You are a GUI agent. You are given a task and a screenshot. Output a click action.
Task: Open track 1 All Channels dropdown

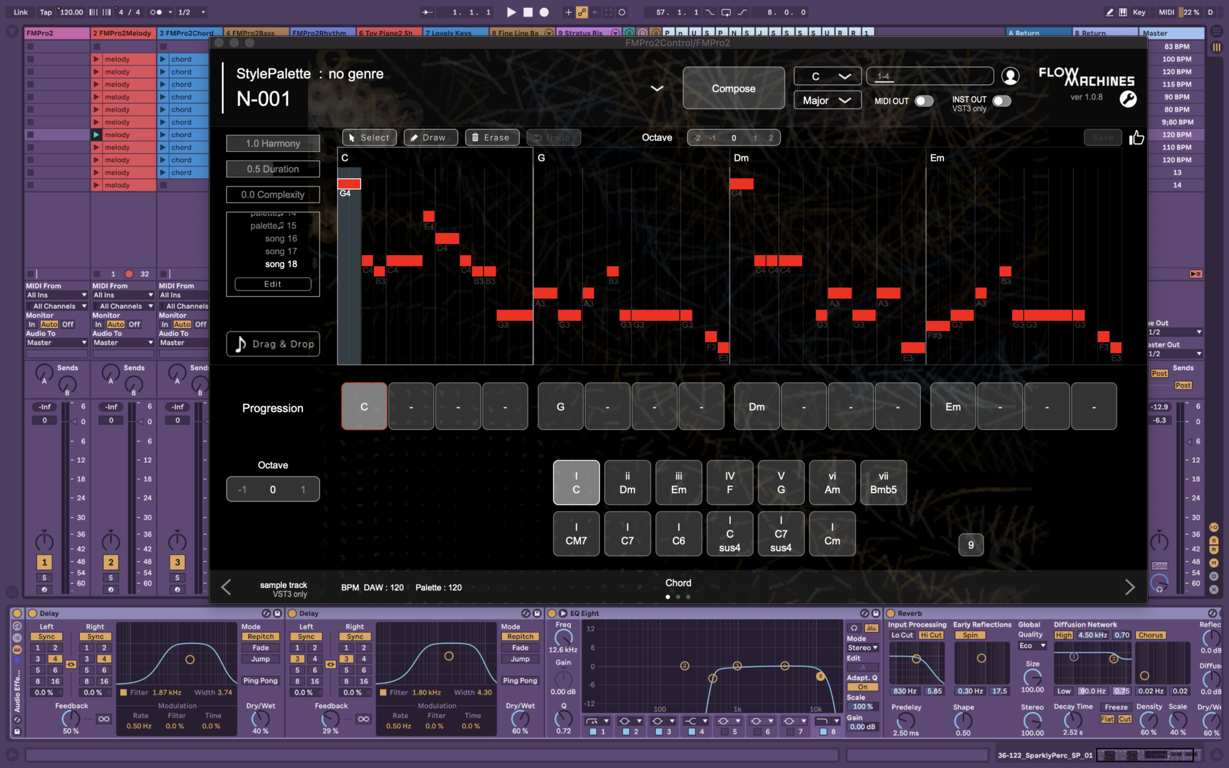point(57,306)
